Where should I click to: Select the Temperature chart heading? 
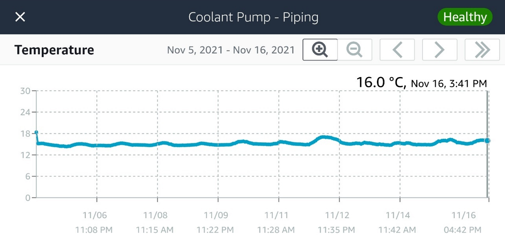54,50
